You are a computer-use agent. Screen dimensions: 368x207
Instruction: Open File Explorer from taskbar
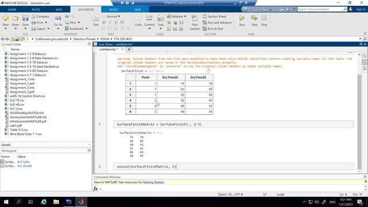56,202
